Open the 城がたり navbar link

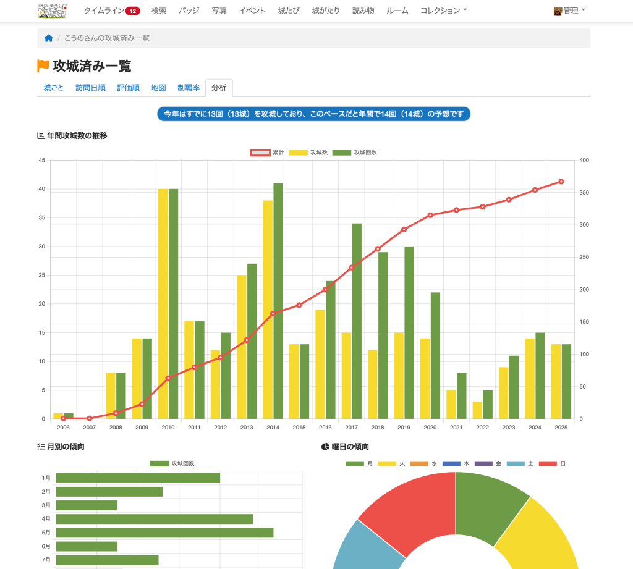(x=326, y=11)
